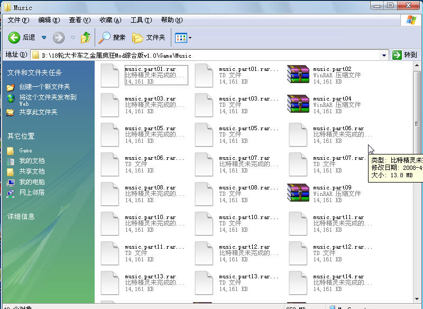Viewport: 423px width, 309px height.
Task: Select the music.part09 WinRAR archive icon
Action: click(298, 194)
